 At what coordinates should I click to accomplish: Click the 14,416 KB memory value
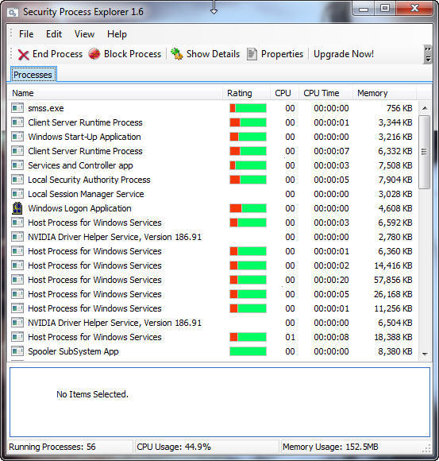point(393,265)
